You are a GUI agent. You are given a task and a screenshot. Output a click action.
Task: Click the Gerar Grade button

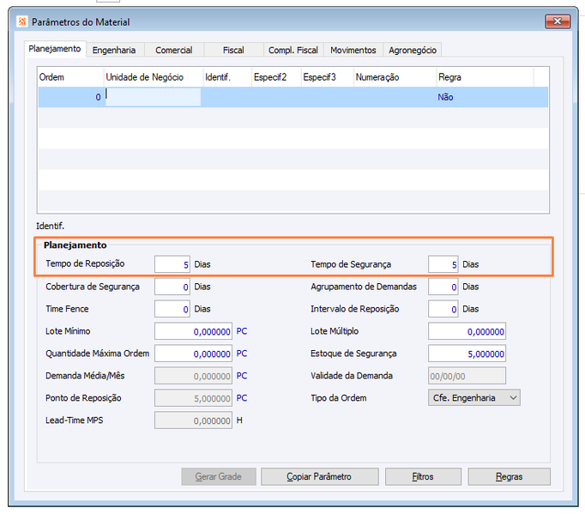(x=219, y=476)
